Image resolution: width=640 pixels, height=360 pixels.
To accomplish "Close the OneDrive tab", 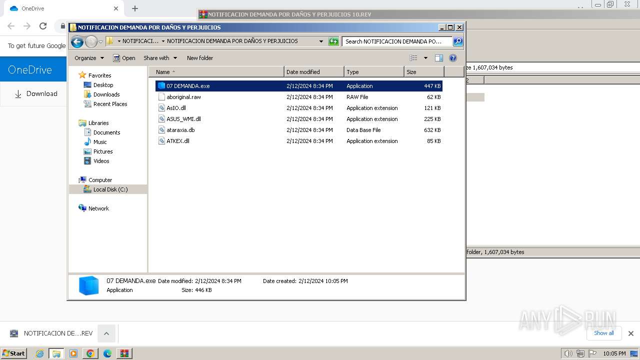I will (x=116, y=8).
